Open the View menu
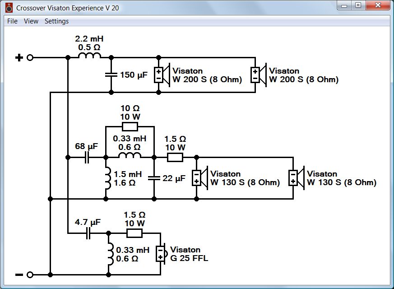 [x=31, y=21]
